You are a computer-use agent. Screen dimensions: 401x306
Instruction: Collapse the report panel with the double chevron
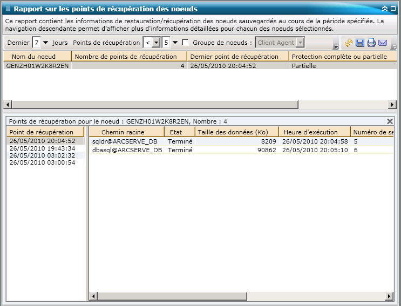click(385, 9)
